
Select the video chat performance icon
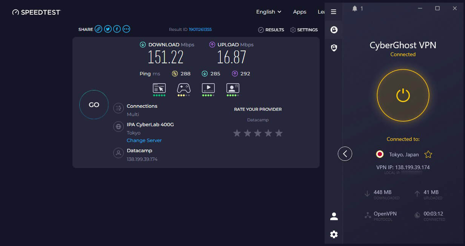click(x=232, y=89)
